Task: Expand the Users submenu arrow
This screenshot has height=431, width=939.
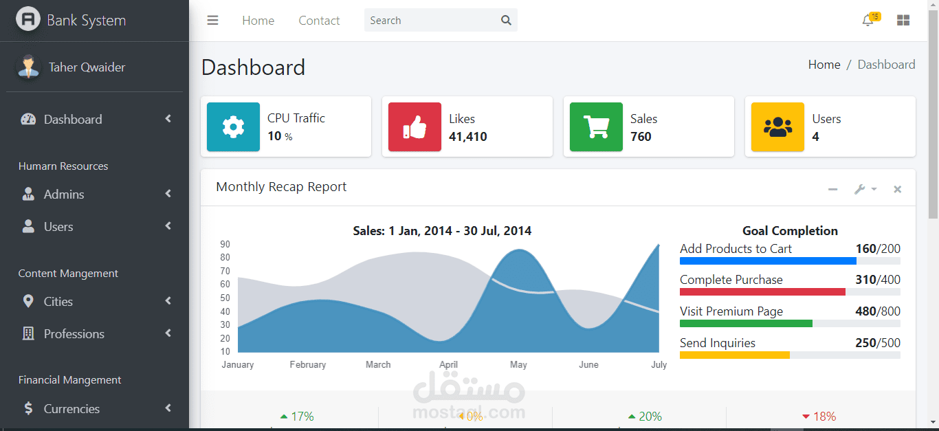Action: click(x=168, y=226)
